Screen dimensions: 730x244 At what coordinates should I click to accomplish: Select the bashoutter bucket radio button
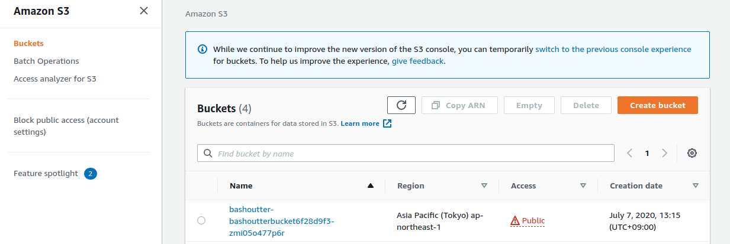pyautogui.click(x=201, y=220)
